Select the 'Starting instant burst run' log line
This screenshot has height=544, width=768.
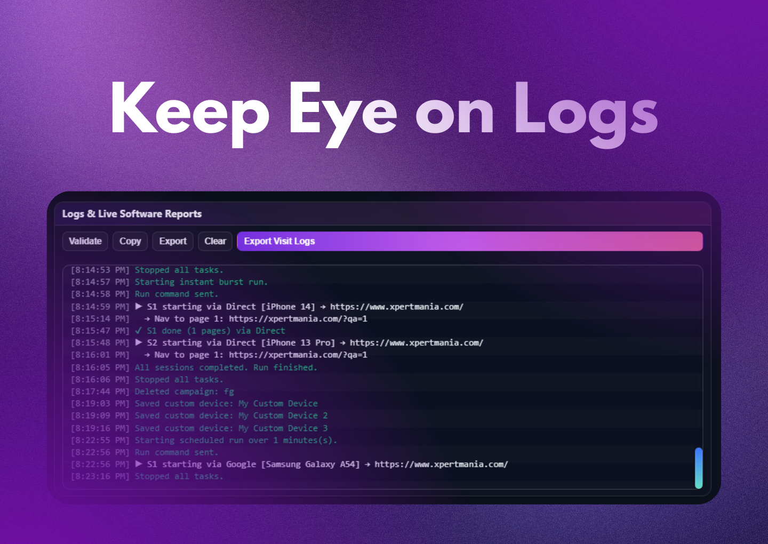(201, 282)
